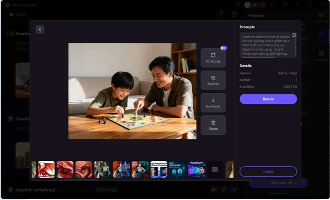Click the Details heading
Viewport: 330px width, 200px height.
246,66
